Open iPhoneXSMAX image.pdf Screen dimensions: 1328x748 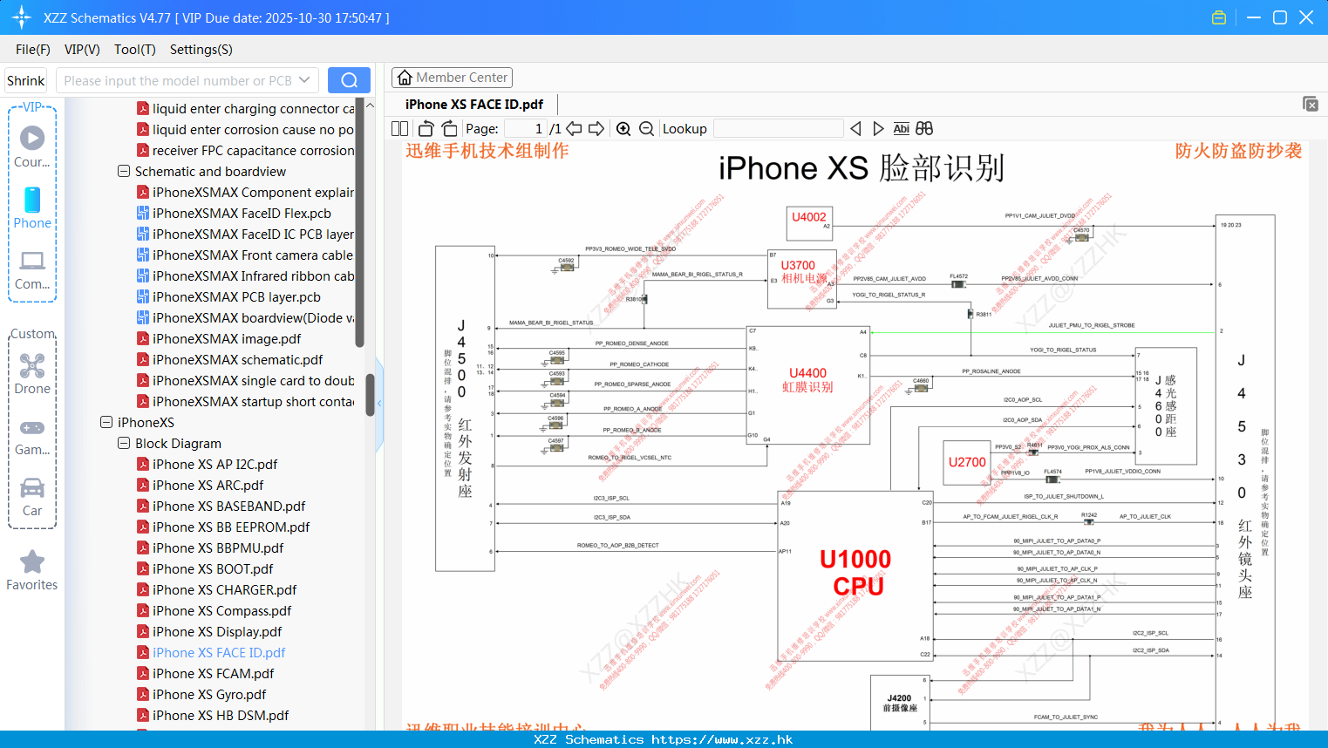tap(219, 338)
